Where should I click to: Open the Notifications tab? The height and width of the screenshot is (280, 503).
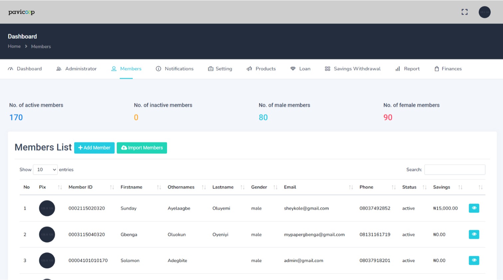click(x=175, y=69)
